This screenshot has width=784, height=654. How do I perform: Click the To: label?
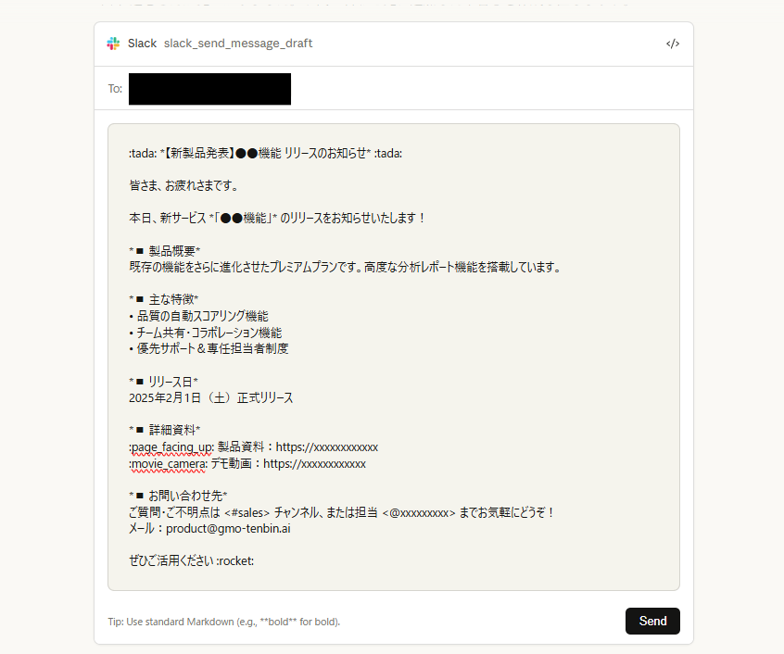pos(114,88)
